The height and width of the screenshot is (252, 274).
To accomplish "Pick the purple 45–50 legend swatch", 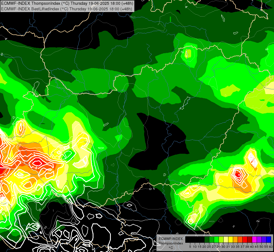I will point(259,240).
